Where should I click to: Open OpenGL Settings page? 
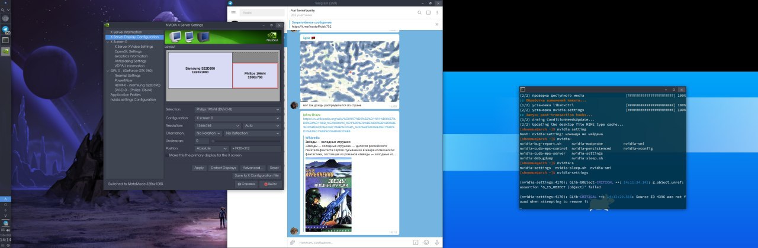[128, 51]
